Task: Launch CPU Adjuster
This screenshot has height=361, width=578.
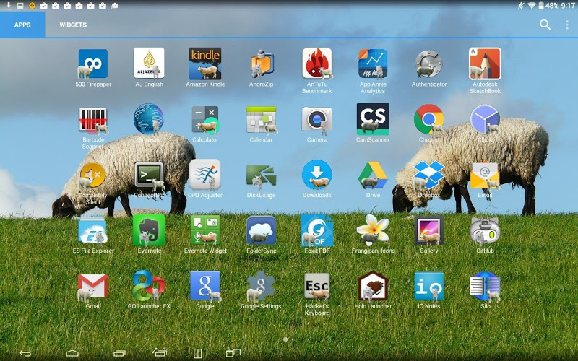Action: (x=205, y=175)
